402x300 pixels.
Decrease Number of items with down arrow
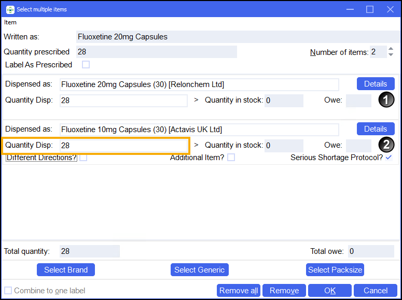(391, 55)
